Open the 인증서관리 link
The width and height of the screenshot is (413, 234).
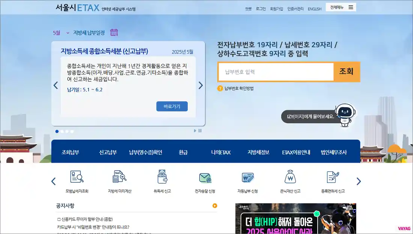pos(295,9)
